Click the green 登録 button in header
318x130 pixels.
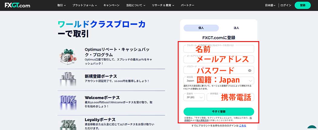tap(303, 5)
